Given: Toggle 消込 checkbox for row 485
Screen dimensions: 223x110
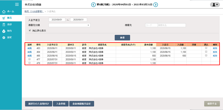Looking at the screenshot, I should [x=206, y=56].
